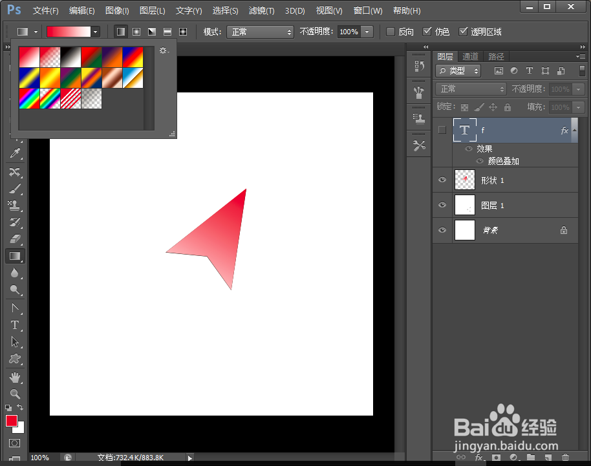This screenshot has height=466, width=591.
Task: Lock transparent pixels
Action: pos(464,108)
